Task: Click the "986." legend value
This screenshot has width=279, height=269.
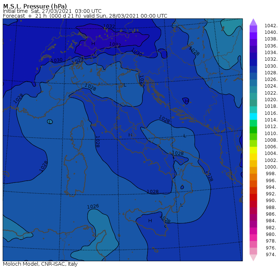Action: (272, 214)
